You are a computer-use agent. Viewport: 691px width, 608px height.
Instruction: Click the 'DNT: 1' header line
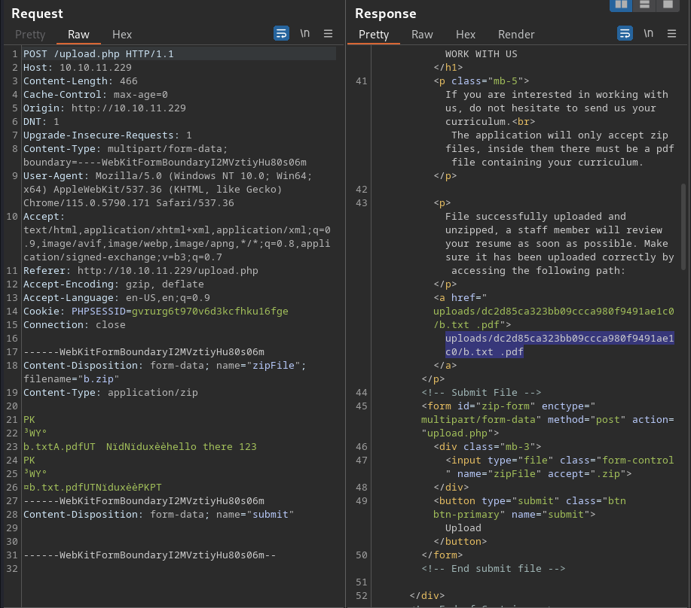point(41,121)
